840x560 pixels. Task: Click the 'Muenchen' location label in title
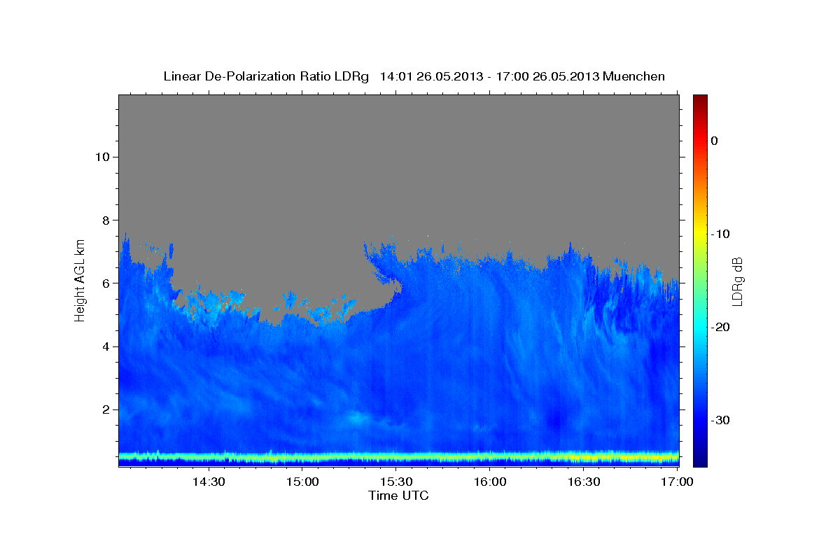(634, 76)
